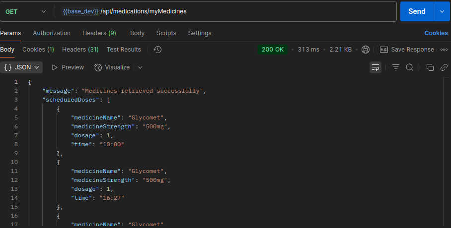The height and width of the screenshot is (228, 451).
Task: Toggle word wrap in response body
Action: (x=376, y=67)
